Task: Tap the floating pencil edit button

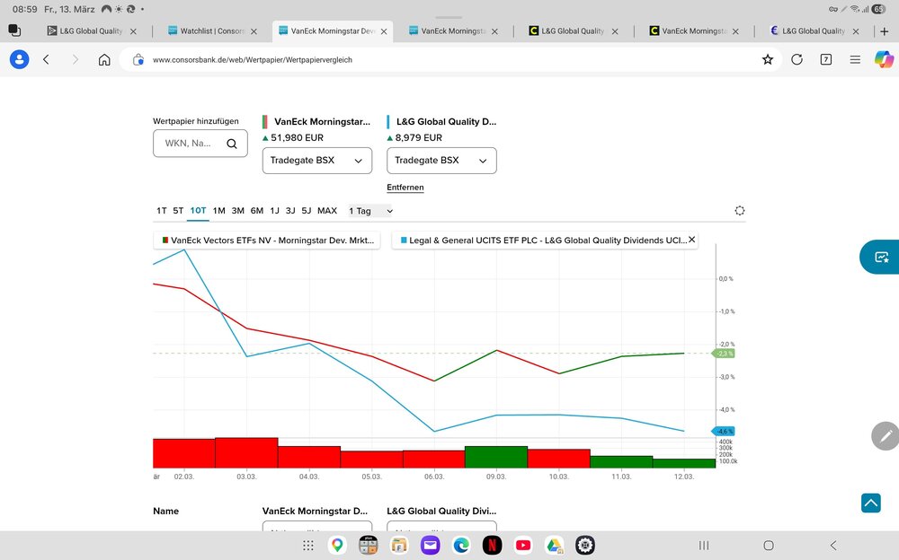Action: pyautogui.click(x=886, y=436)
